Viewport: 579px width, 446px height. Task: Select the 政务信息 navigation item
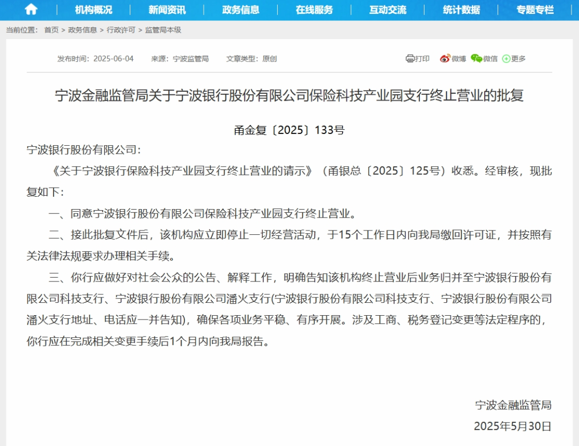click(240, 10)
